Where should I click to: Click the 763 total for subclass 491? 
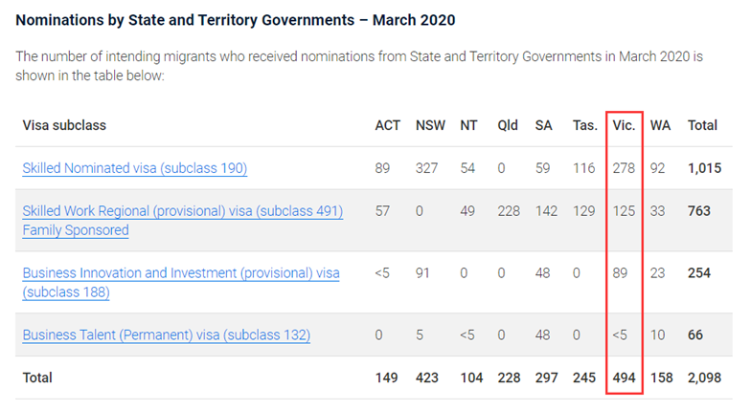click(699, 211)
